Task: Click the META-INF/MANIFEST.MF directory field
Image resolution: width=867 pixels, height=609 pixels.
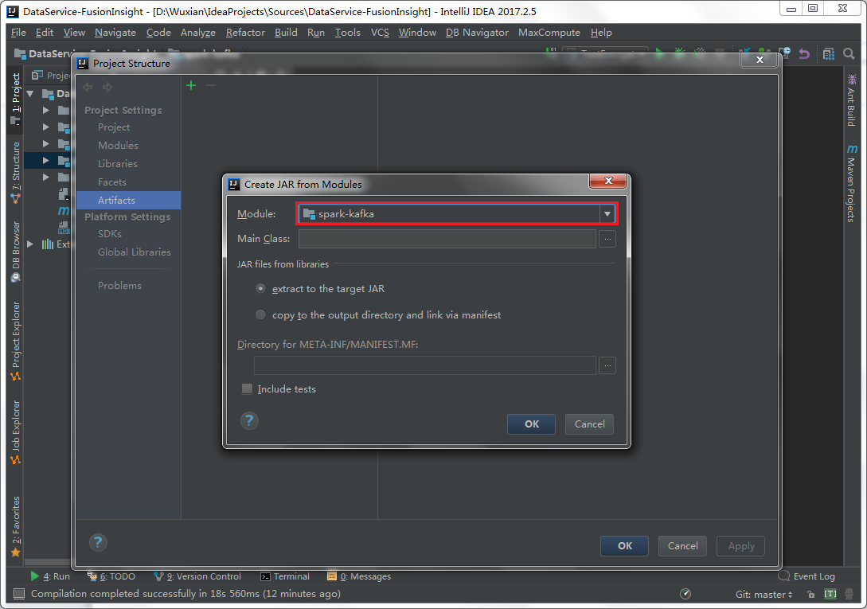Action: tap(424, 365)
